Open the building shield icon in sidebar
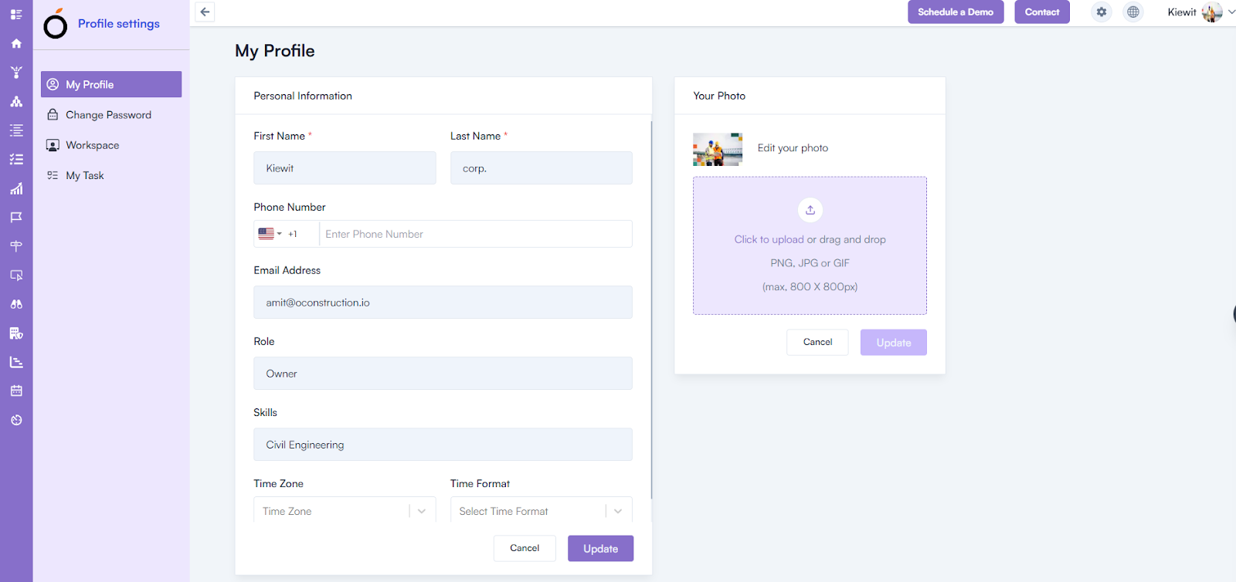This screenshot has height=582, width=1236. (16, 333)
